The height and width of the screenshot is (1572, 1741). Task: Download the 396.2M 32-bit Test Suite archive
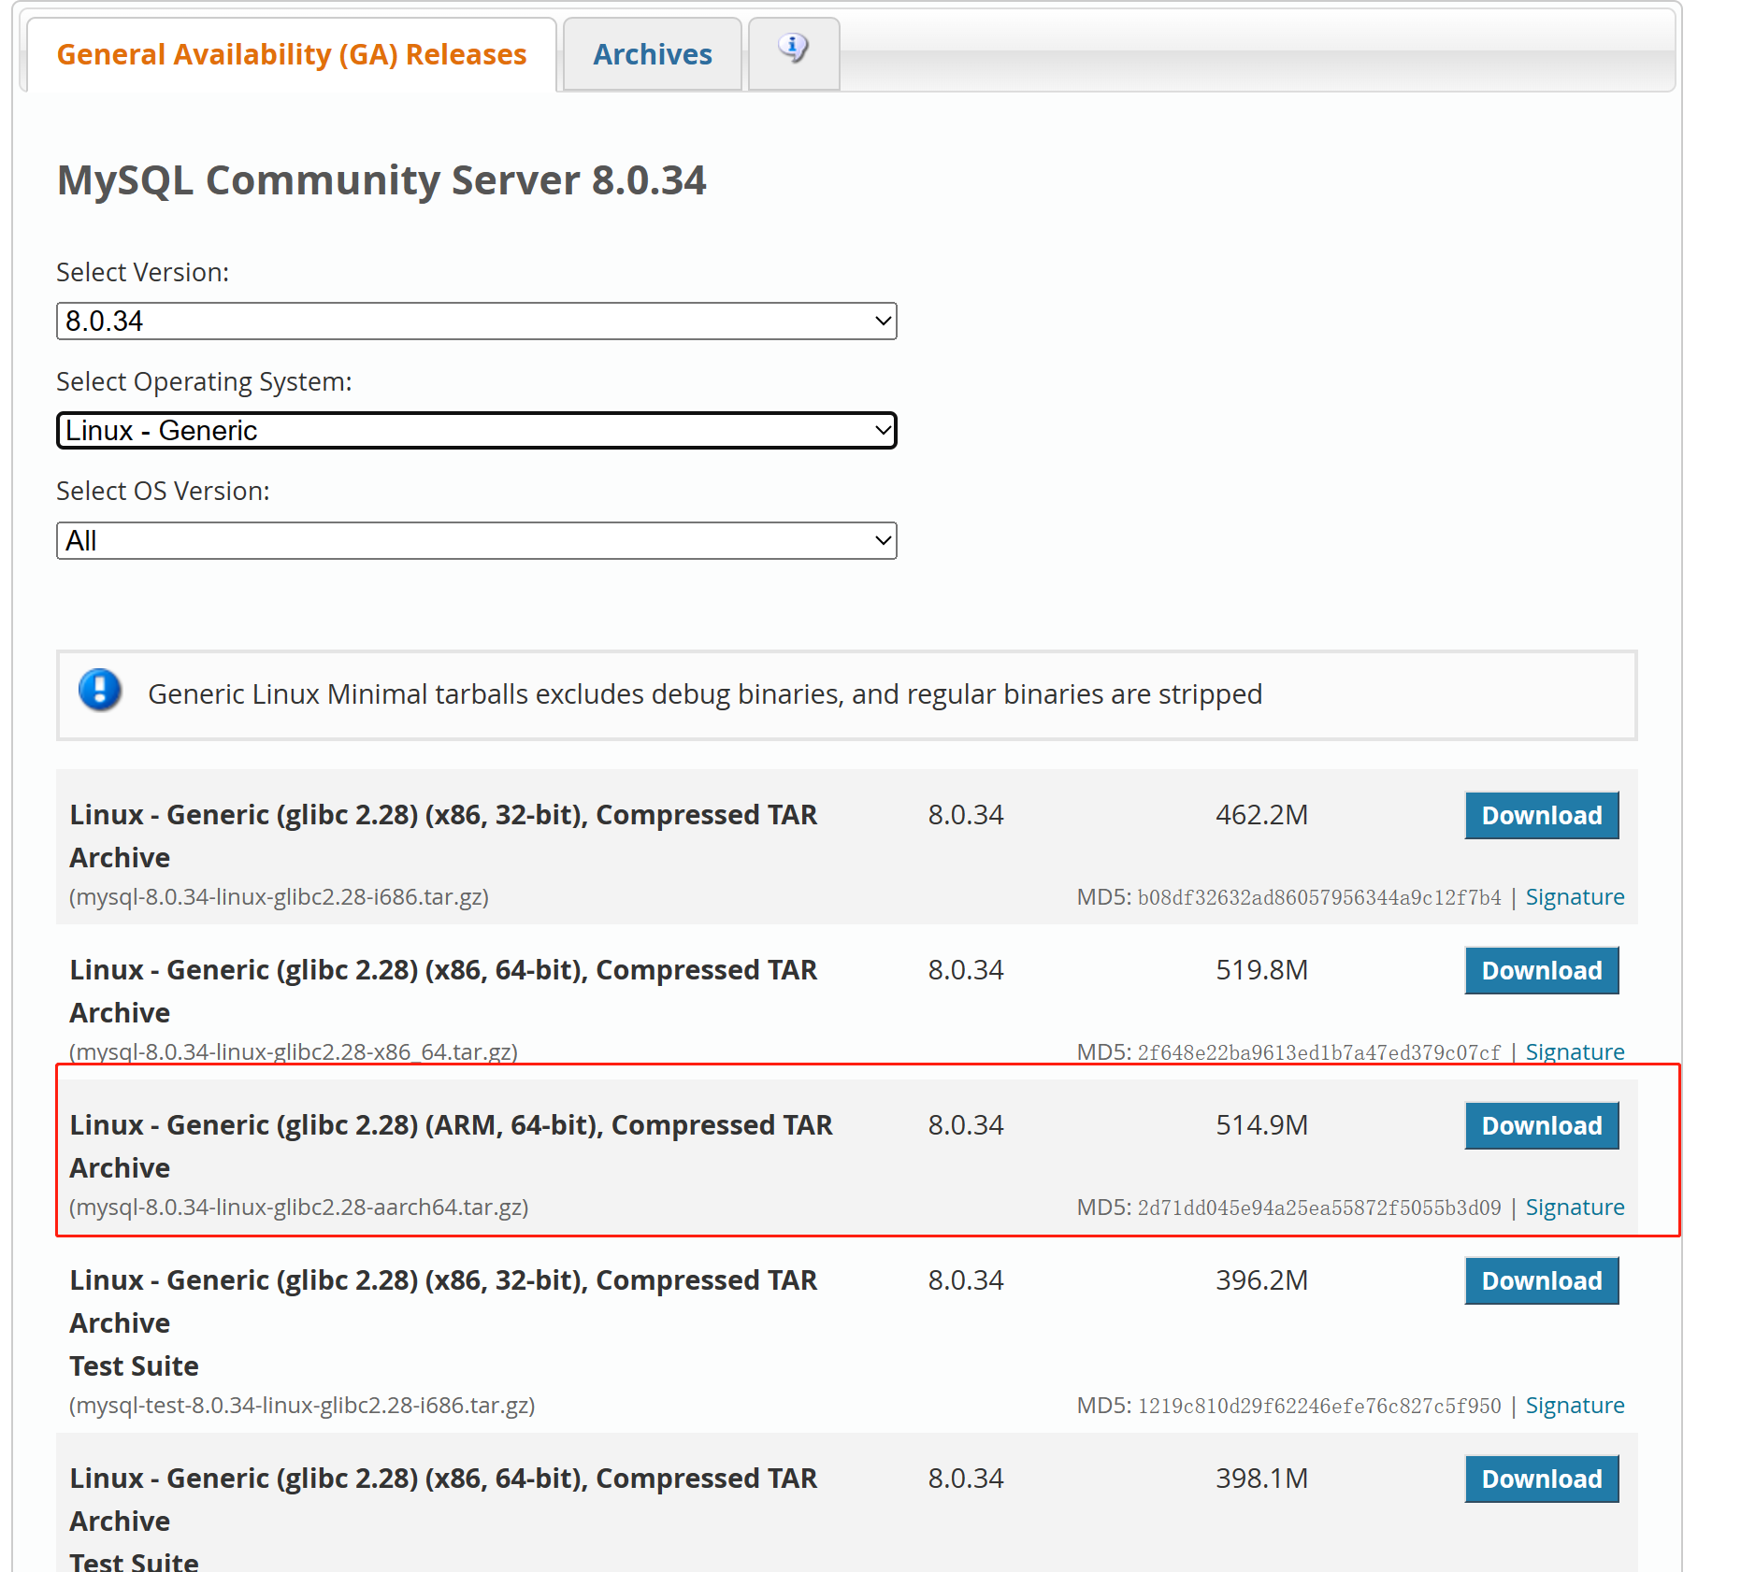1542,1280
